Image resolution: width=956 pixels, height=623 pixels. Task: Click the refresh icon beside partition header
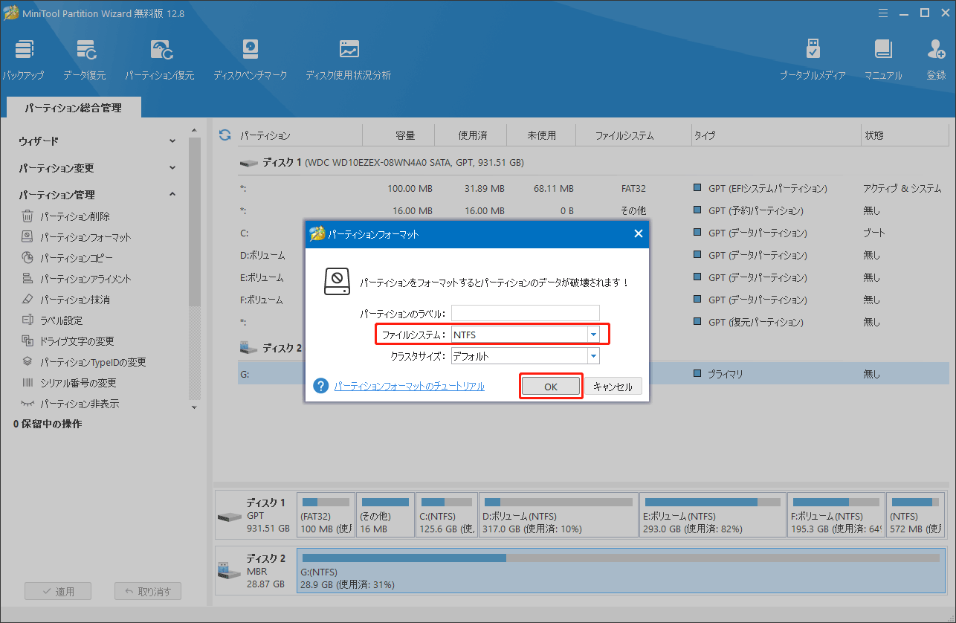coord(225,135)
